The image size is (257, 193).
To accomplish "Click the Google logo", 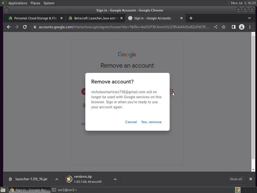I will click(x=127, y=55).
